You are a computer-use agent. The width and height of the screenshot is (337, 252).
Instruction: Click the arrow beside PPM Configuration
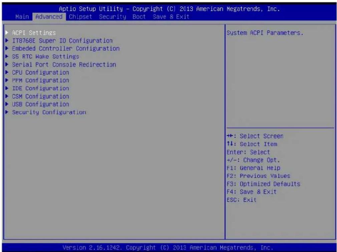point(7,80)
